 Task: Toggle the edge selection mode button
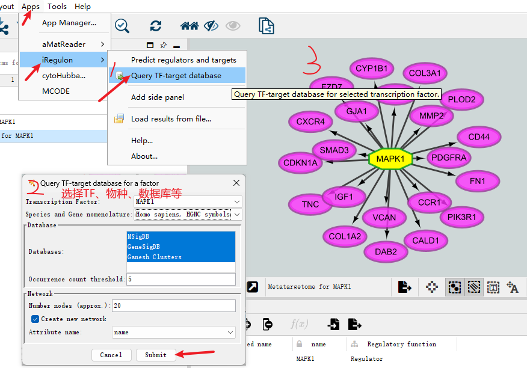click(473, 287)
